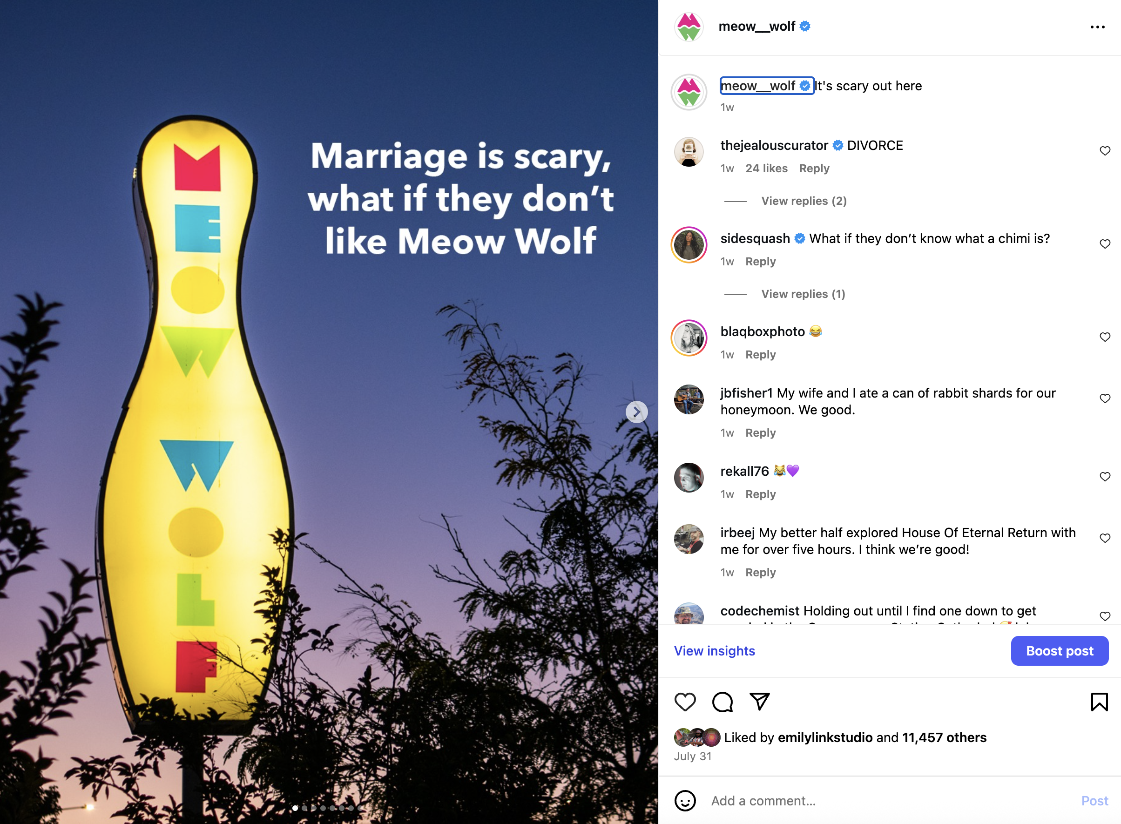
Task: Open the comment bubble icon
Action: [x=722, y=702]
